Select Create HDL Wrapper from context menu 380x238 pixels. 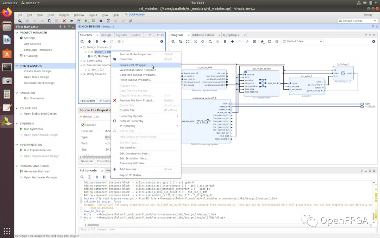coord(134,65)
